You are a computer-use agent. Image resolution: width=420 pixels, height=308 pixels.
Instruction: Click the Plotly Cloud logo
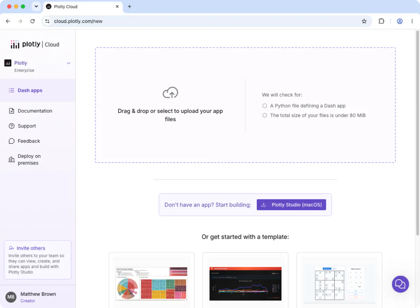click(35, 44)
